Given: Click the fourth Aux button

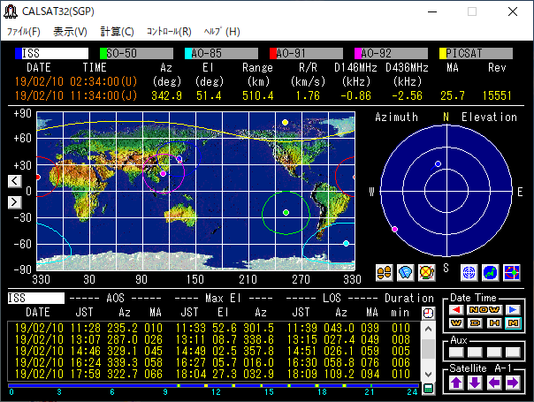Looking at the screenshot, I should (x=514, y=353).
